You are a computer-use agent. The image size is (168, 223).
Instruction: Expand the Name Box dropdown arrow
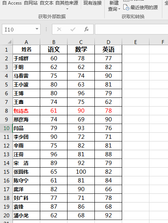37,29
